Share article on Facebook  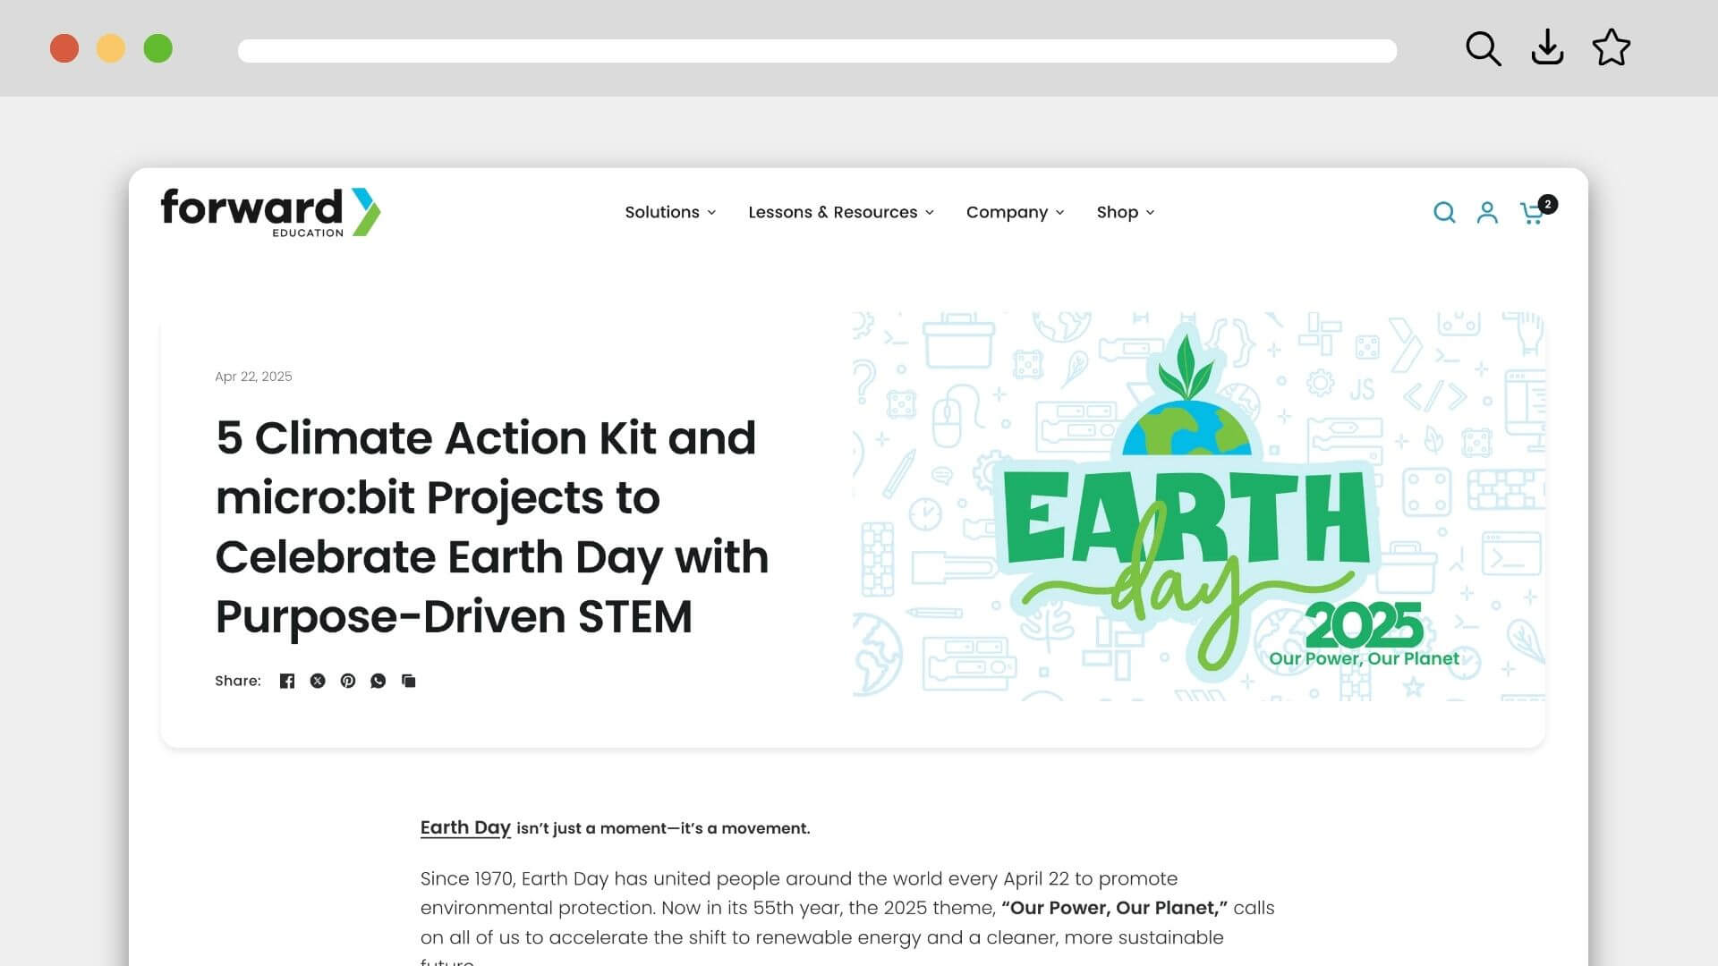[287, 681]
